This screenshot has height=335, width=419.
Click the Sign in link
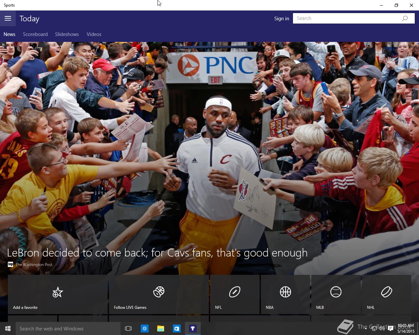click(x=282, y=18)
